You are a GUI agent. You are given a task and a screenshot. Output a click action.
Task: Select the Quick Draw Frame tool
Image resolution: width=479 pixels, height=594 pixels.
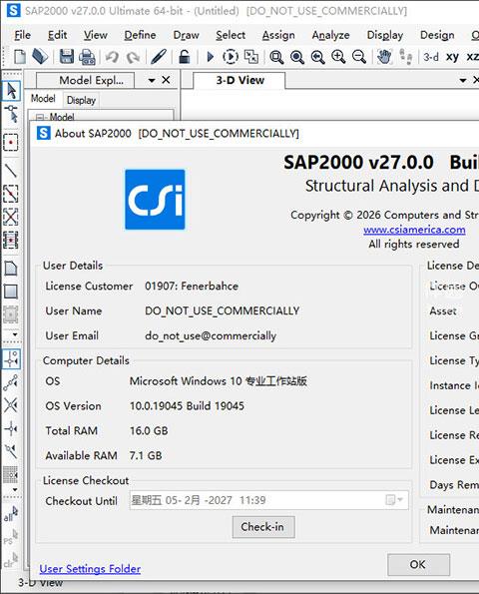[11, 194]
